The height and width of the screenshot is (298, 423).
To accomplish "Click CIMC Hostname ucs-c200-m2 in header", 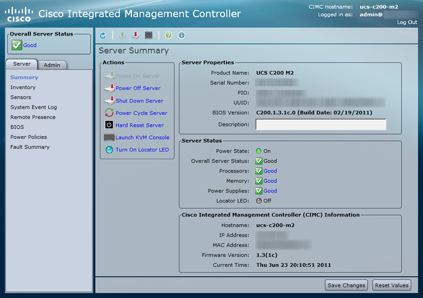I will (x=379, y=7).
